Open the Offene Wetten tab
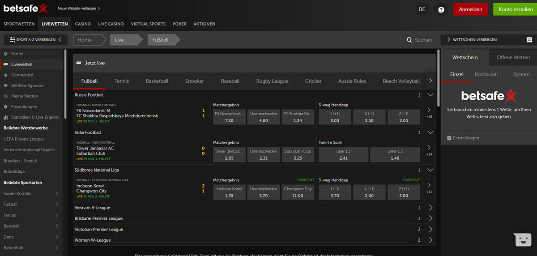537x256 pixels. point(513,57)
